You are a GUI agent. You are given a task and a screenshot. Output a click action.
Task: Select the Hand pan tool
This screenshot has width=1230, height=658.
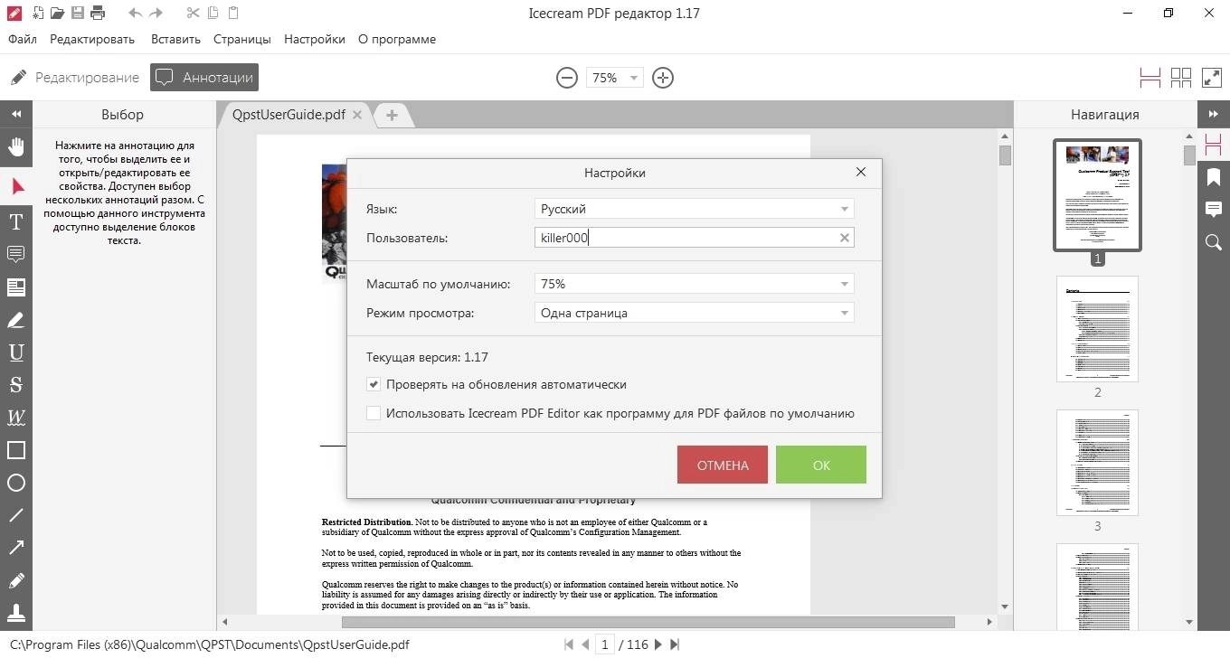[x=15, y=147]
